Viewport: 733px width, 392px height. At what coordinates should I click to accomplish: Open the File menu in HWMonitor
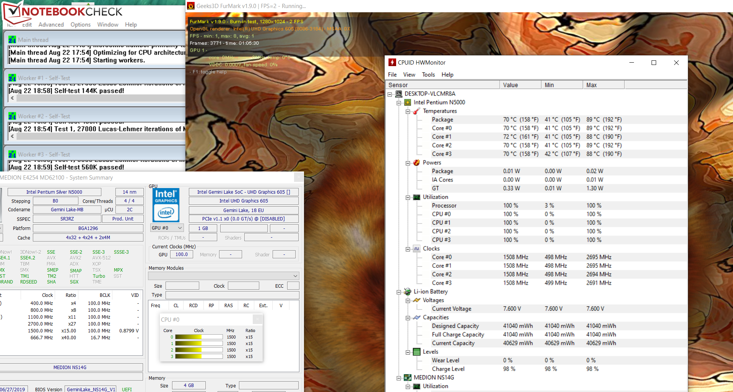coord(392,75)
